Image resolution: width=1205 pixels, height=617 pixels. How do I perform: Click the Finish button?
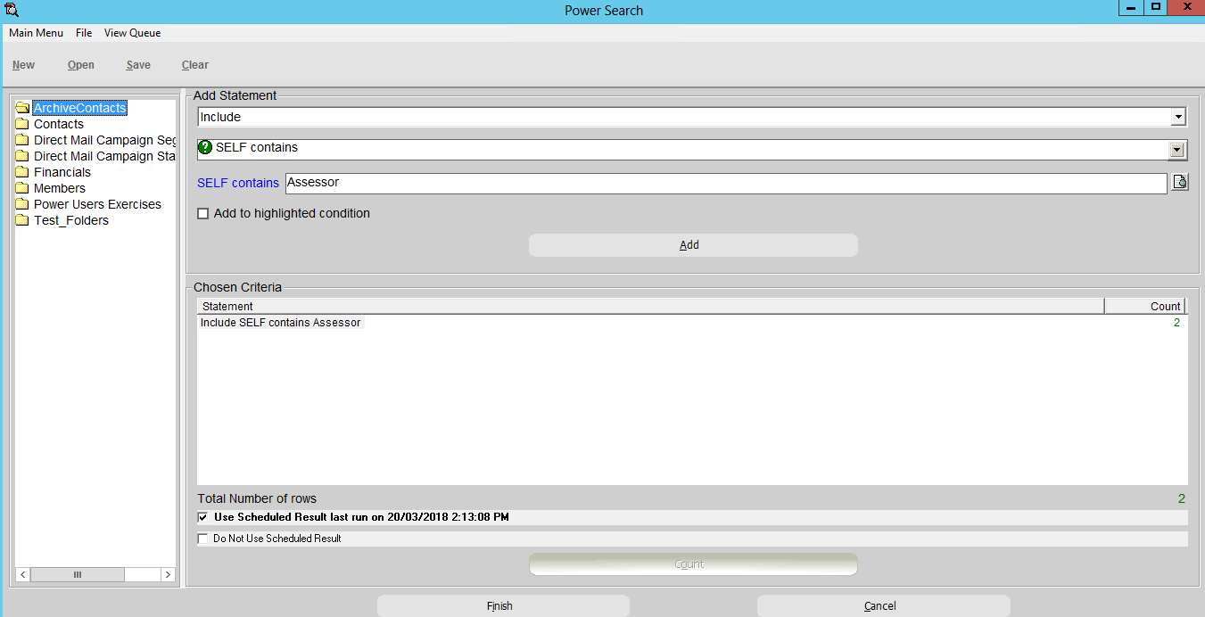click(503, 606)
